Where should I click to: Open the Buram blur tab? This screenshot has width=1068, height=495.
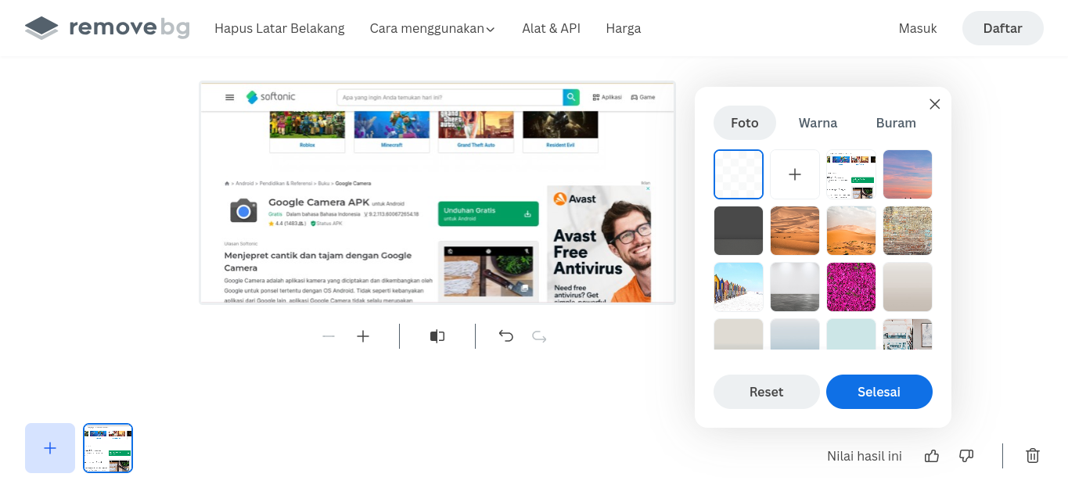tap(896, 123)
